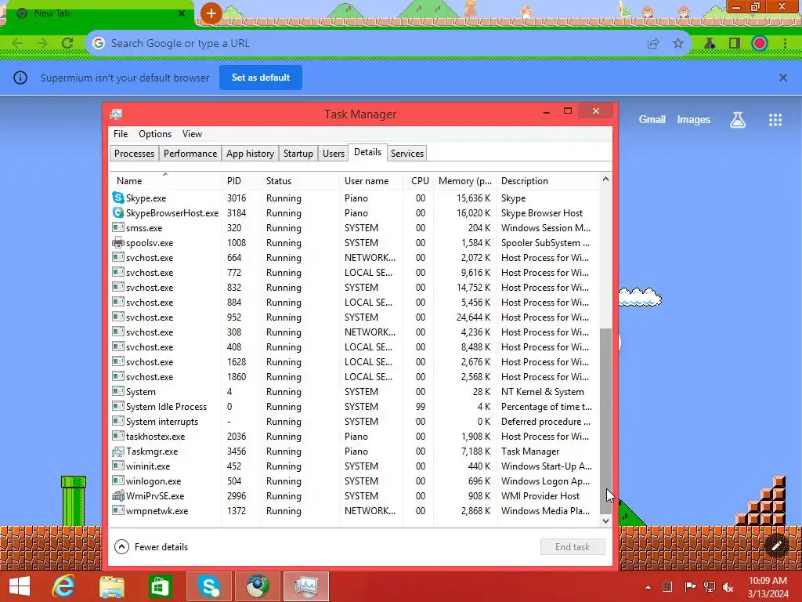Click the taskbar clock showing 10:09 AM
Image resolution: width=802 pixels, height=602 pixels.
pos(768,587)
